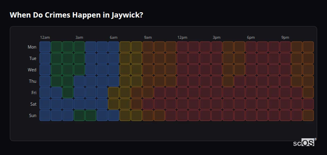The height and width of the screenshot is (155, 327).
Task: Select the Thursday 3am blue cell
Action: tap(79, 81)
